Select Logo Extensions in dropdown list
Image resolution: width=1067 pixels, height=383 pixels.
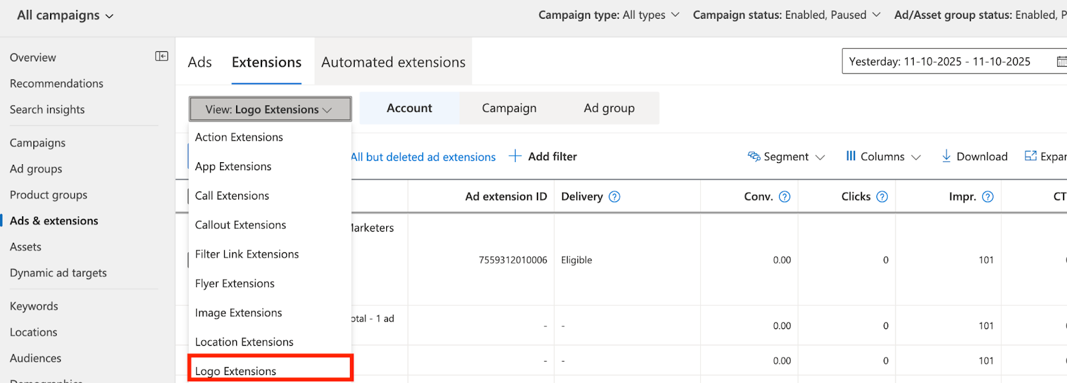[235, 371]
